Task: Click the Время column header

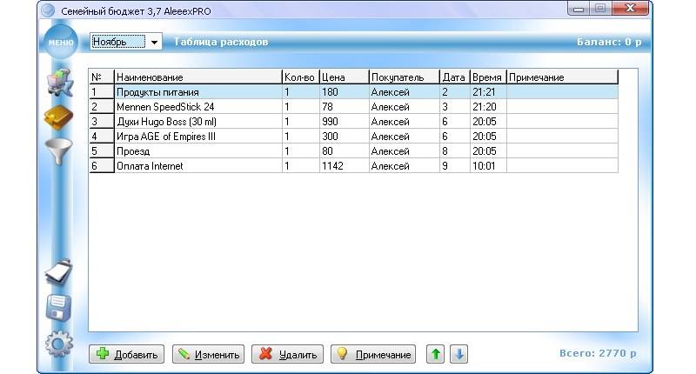Action: click(x=488, y=77)
